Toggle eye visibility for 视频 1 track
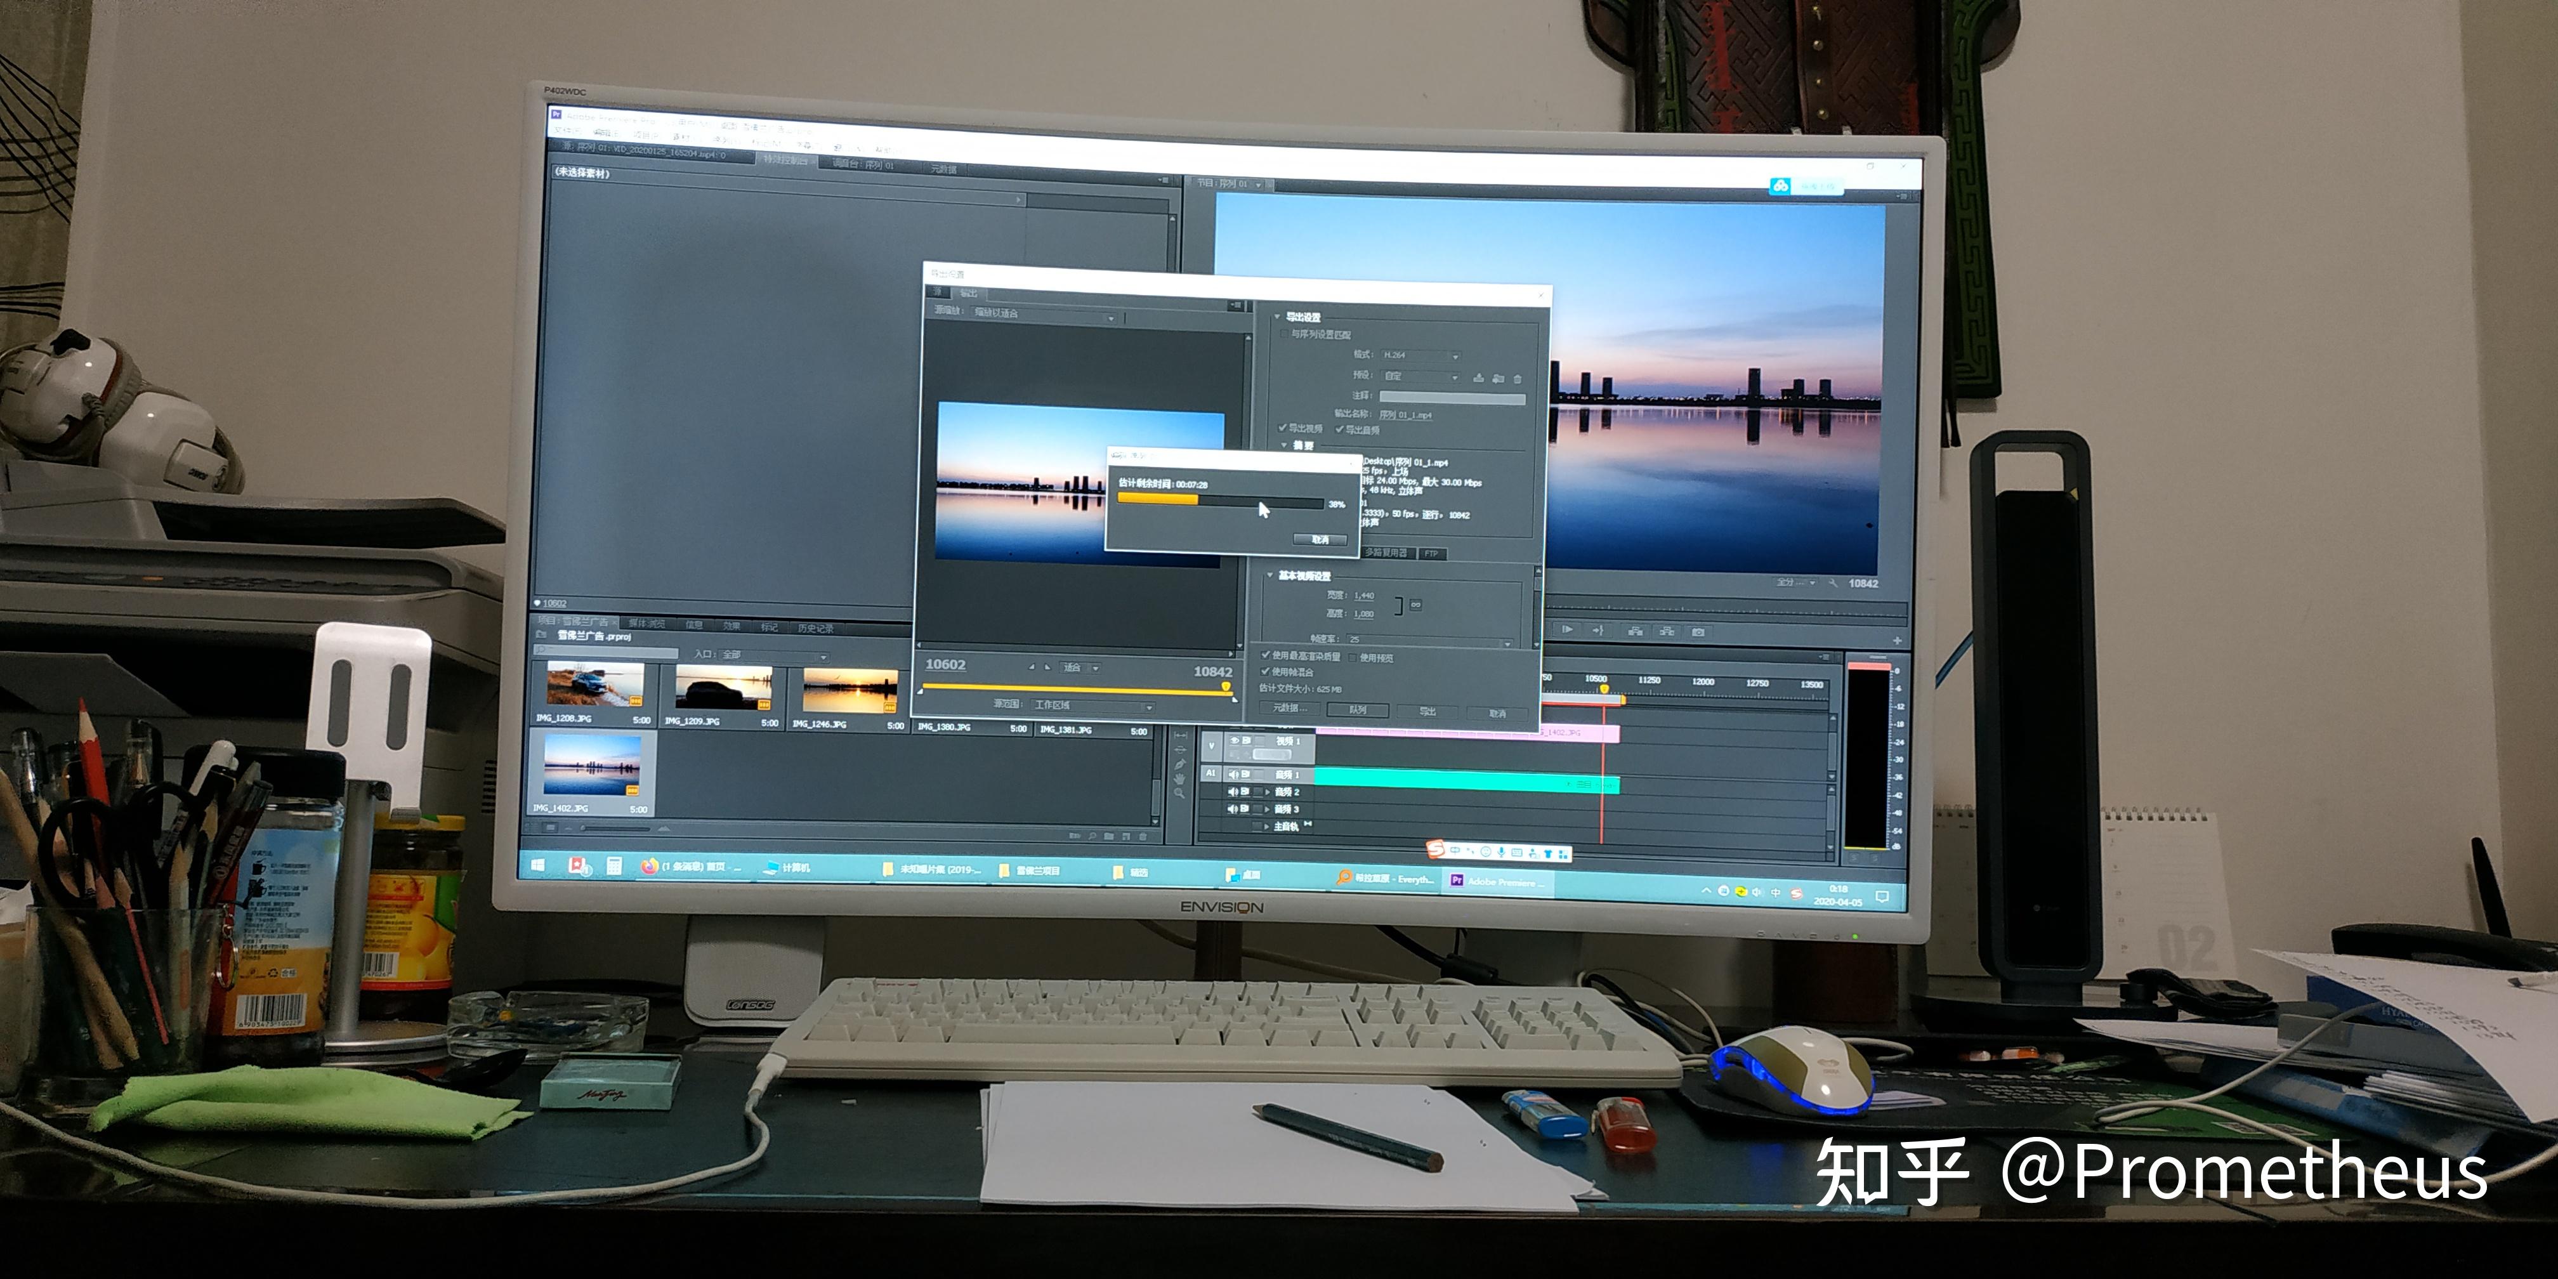Viewport: 2558px width, 1279px height. (x=1235, y=741)
